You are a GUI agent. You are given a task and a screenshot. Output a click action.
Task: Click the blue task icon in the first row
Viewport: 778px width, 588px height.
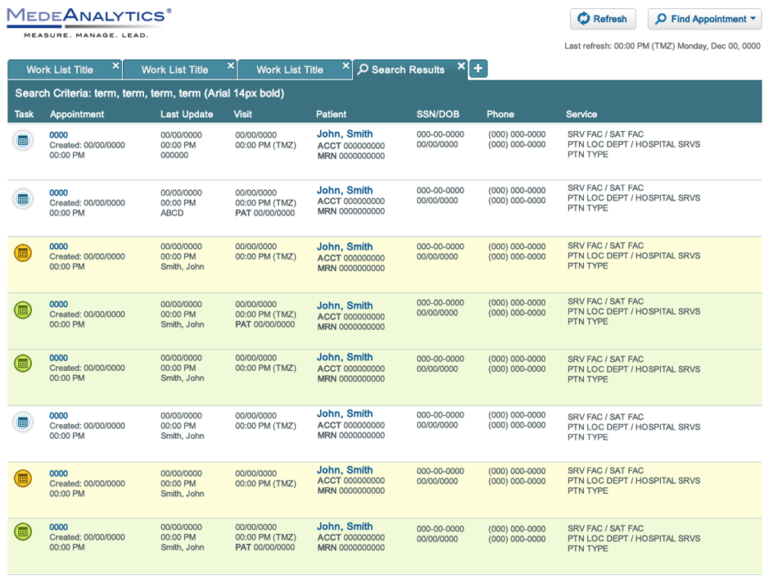point(23,140)
